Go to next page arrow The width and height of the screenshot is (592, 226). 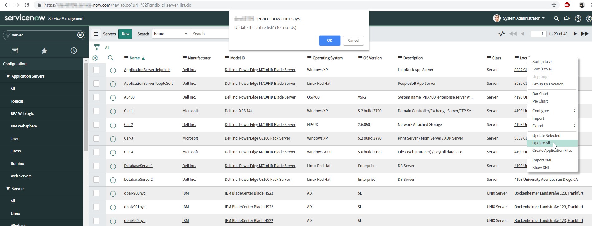pos(575,34)
